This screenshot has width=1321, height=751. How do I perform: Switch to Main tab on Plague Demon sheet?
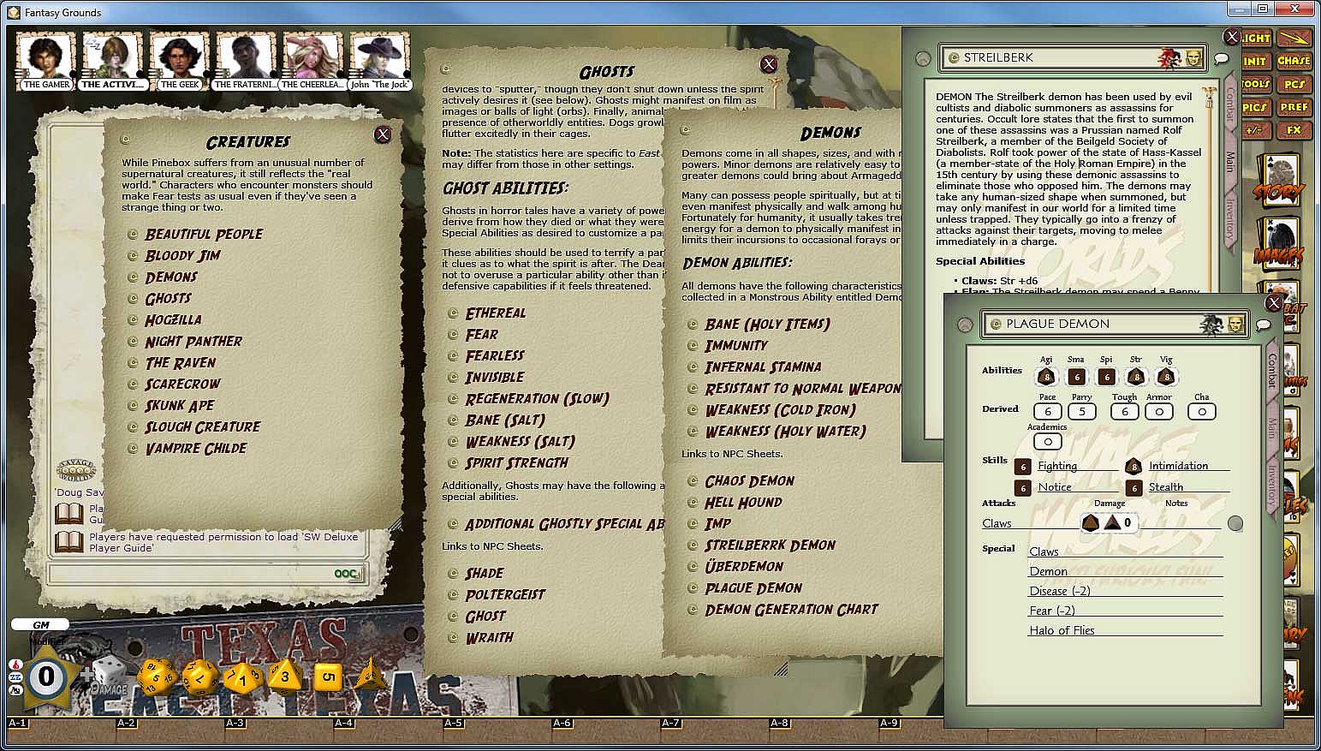(1272, 427)
